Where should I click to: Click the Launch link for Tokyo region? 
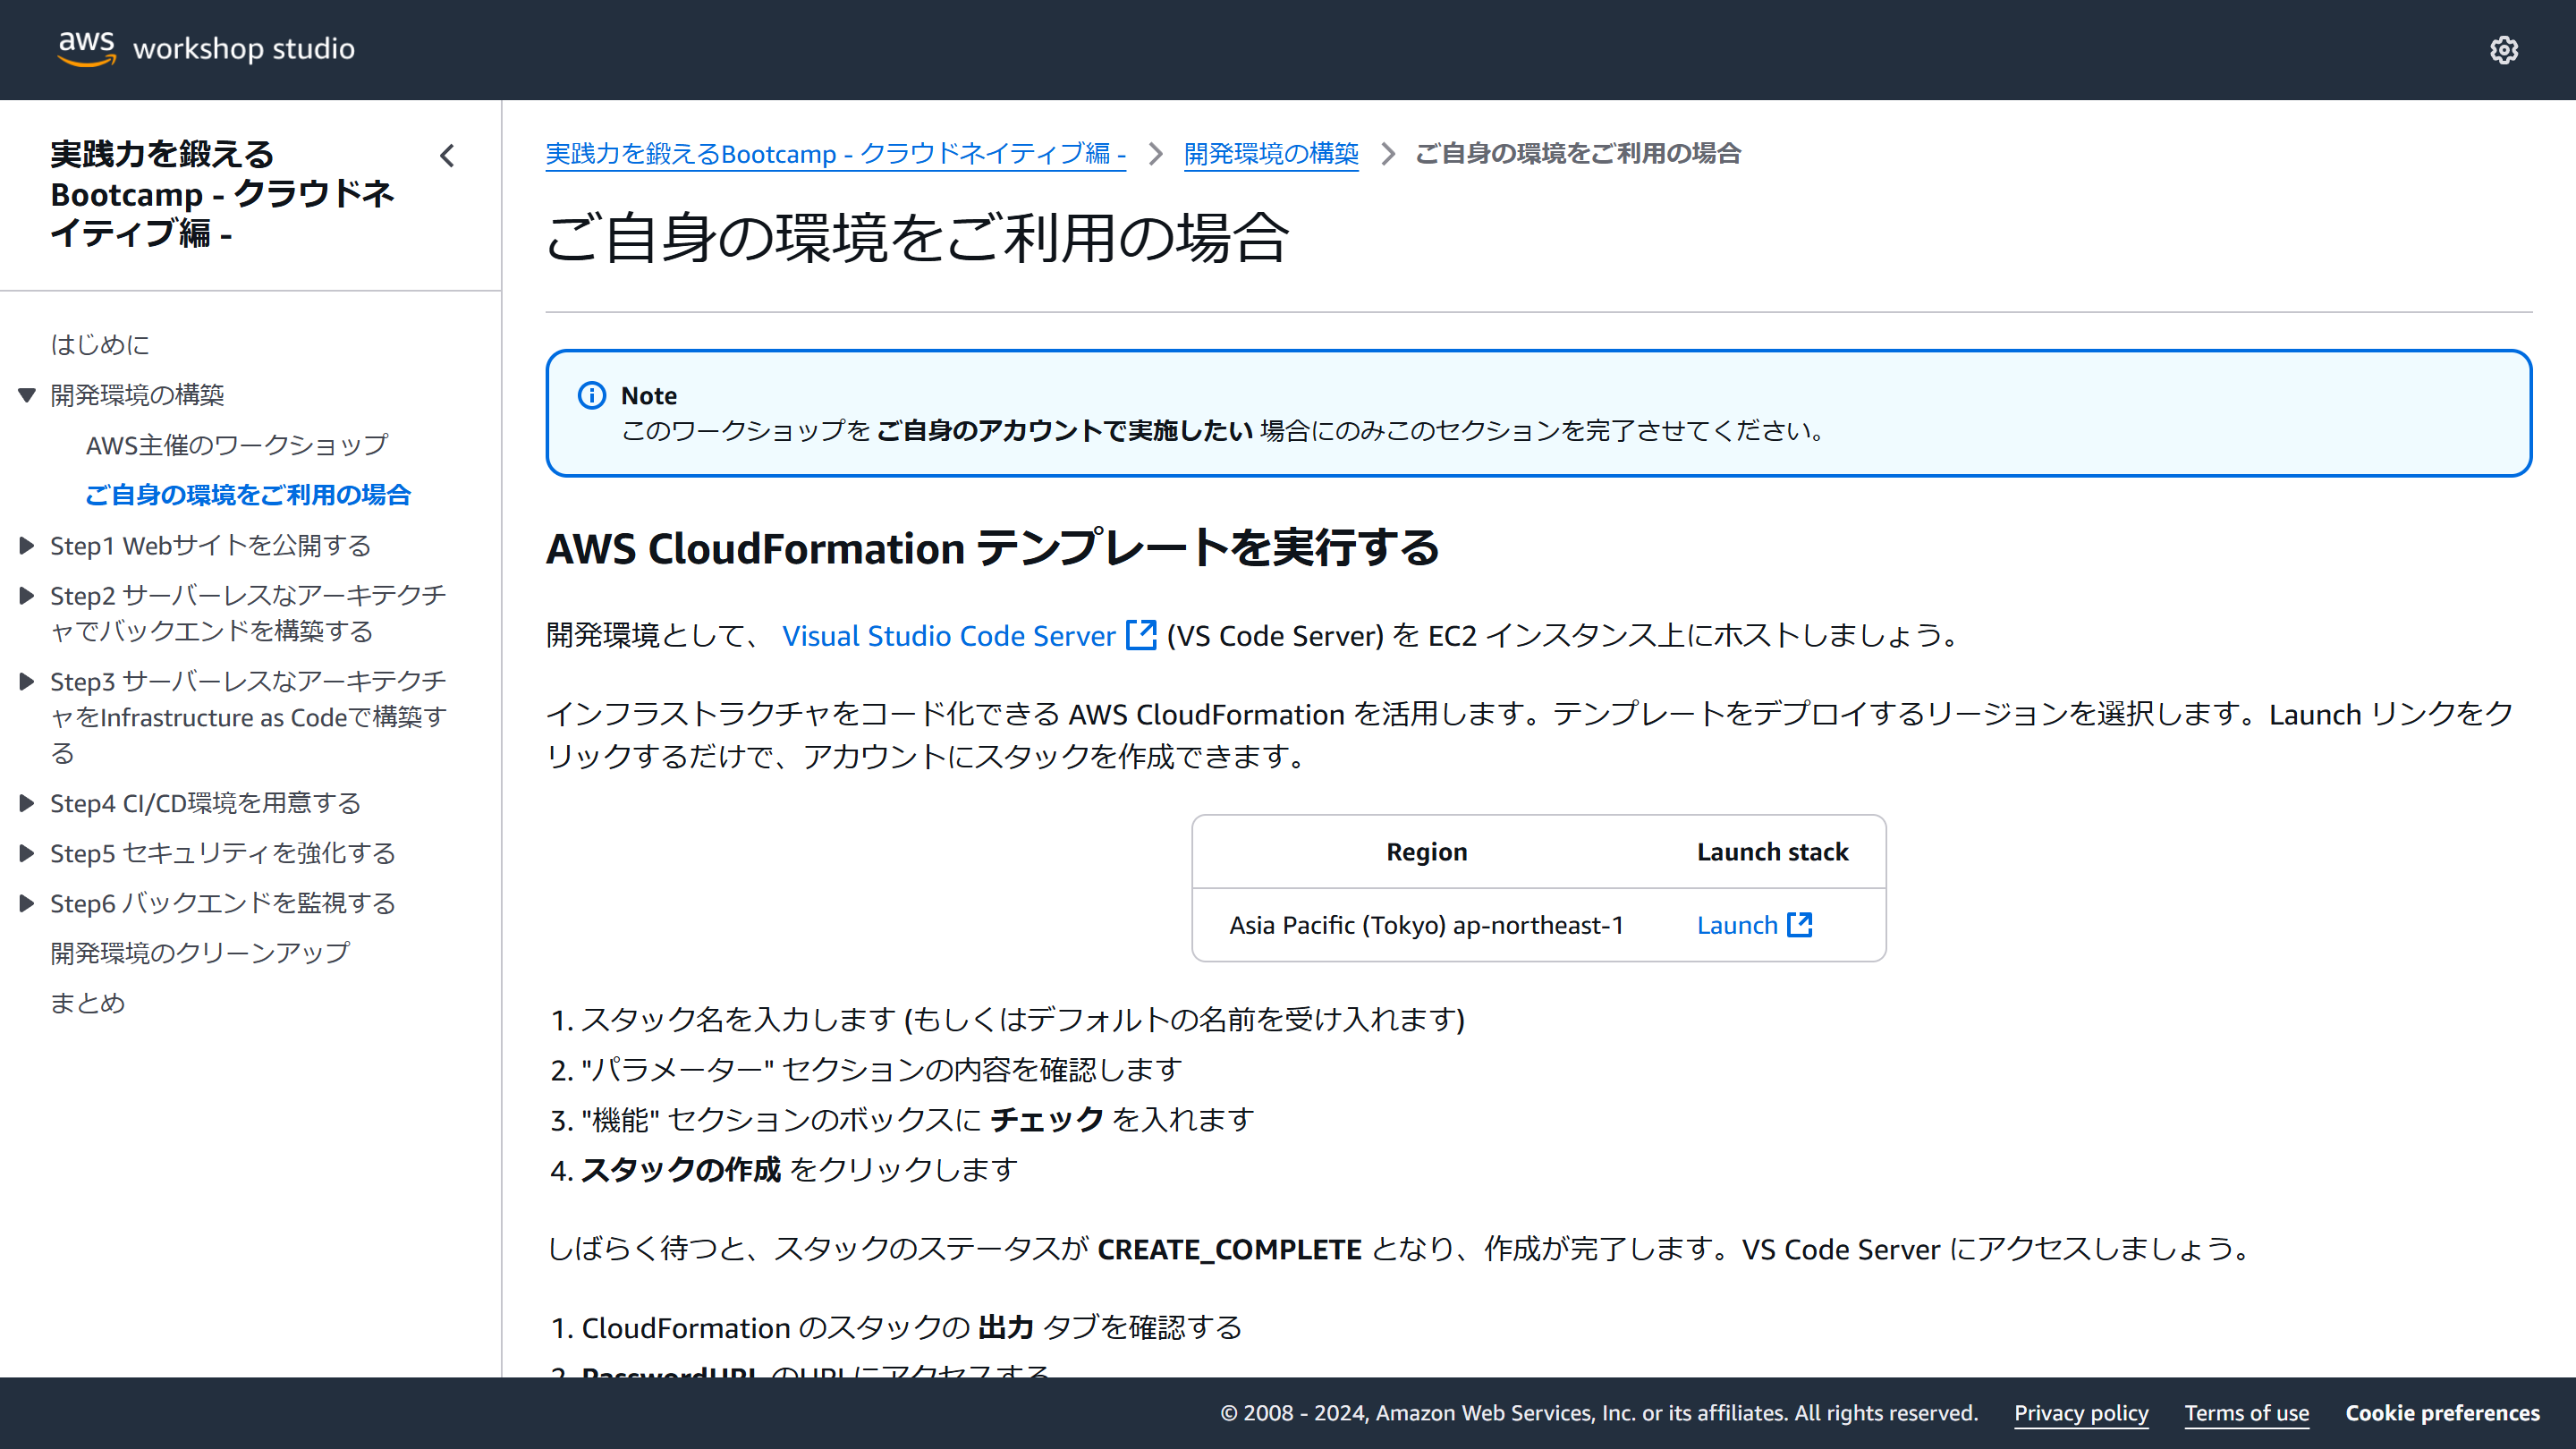pyautogui.click(x=1737, y=925)
